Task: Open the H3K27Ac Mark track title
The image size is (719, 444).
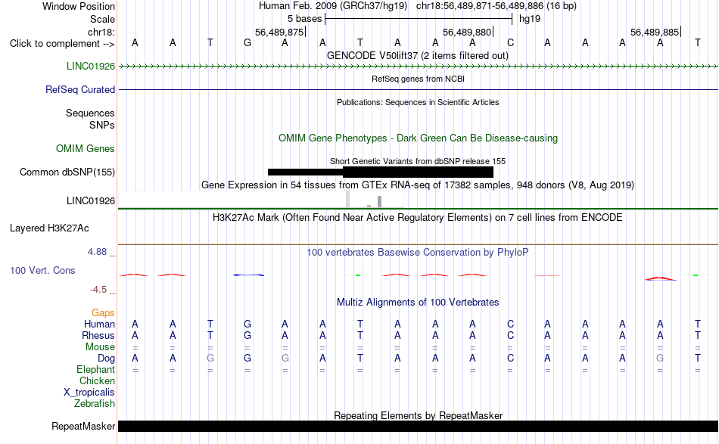Action: point(418,217)
